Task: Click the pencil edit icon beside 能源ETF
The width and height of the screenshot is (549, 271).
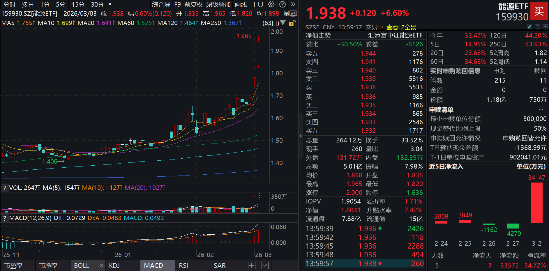Action: coord(529,27)
